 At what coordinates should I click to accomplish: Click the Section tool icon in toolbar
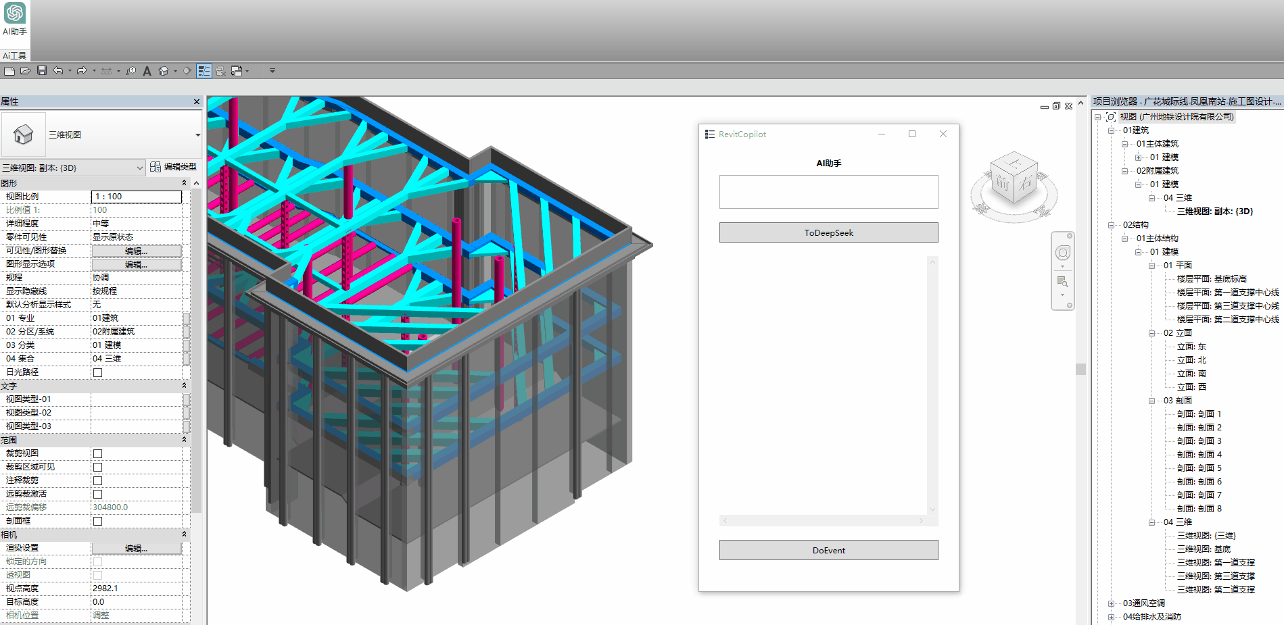[187, 71]
